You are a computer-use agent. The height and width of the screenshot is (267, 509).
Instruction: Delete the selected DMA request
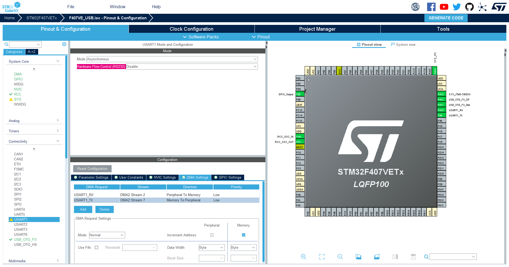104,209
